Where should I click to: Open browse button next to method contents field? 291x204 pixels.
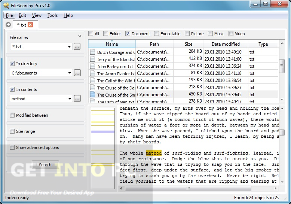click(77, 98)
